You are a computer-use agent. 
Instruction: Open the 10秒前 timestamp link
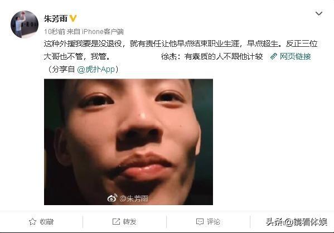pyautogui.click(x=55, y=32)
